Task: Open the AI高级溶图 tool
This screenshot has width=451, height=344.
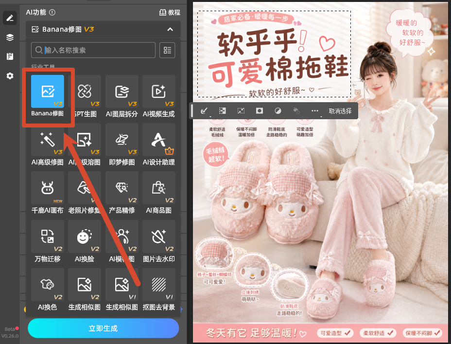Action: 85,145
